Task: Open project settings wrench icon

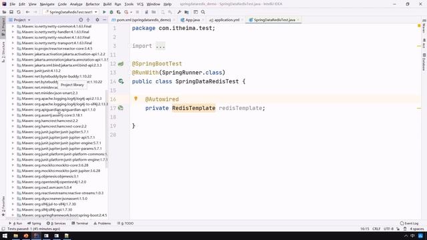Action: click(x=179, y=12)
